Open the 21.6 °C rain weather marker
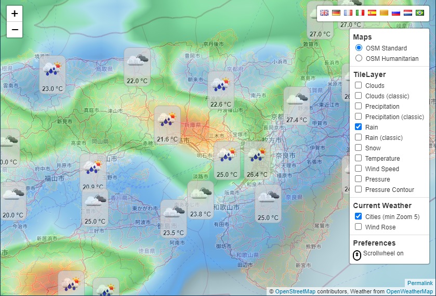The height and width of the screenshot is (296, 436). pos(167,125)
